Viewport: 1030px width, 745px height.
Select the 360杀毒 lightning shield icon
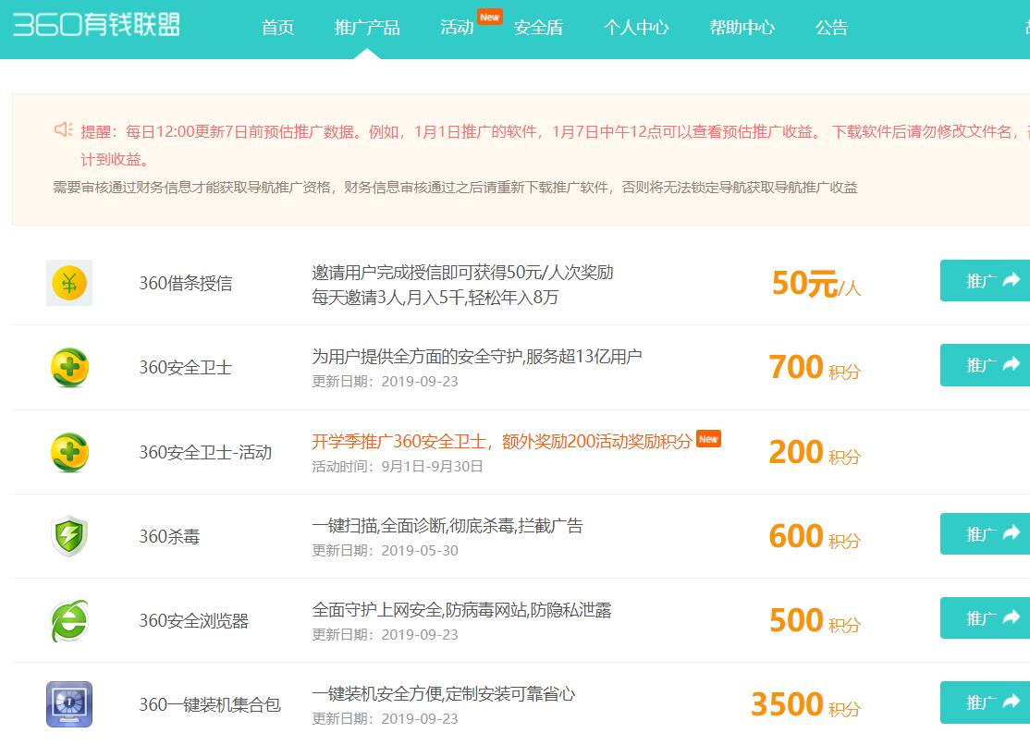click(x=68, y=535)
